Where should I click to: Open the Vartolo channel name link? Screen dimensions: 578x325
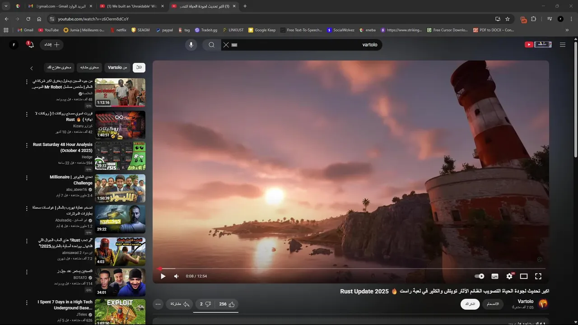(x=525, y=301)
